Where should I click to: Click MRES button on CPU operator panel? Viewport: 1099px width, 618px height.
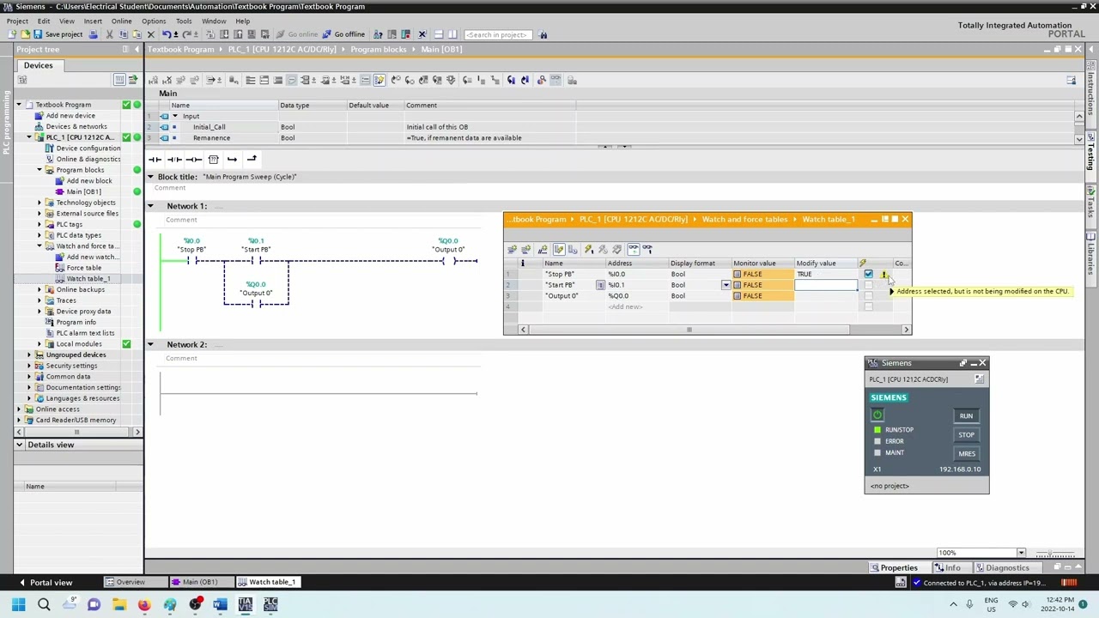pyautogui.click(x=966, y=454)
